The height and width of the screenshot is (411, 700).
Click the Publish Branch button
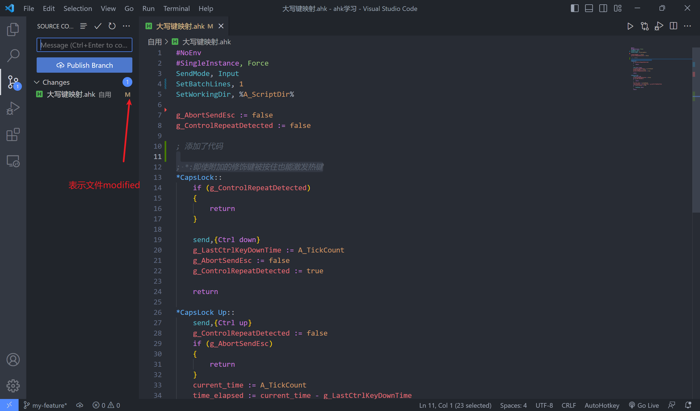[x=84, y=65]
